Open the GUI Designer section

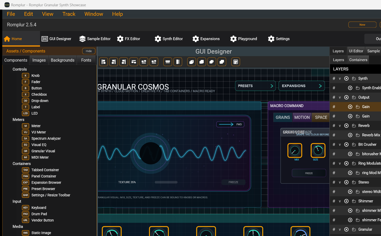56,39
